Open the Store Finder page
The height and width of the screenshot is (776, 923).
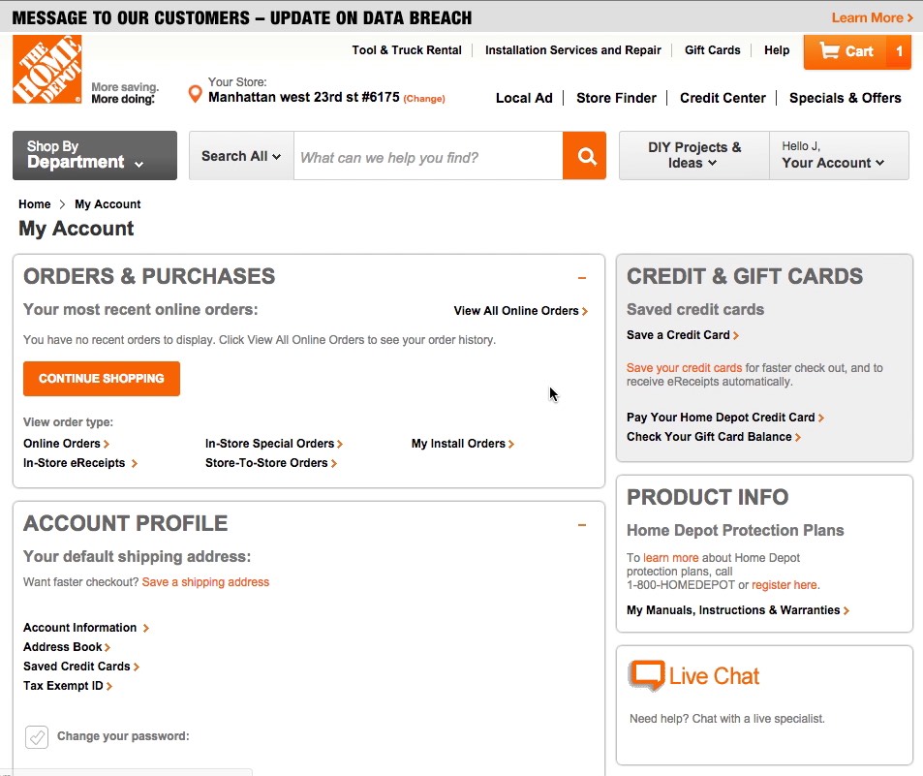coord(616,98)
